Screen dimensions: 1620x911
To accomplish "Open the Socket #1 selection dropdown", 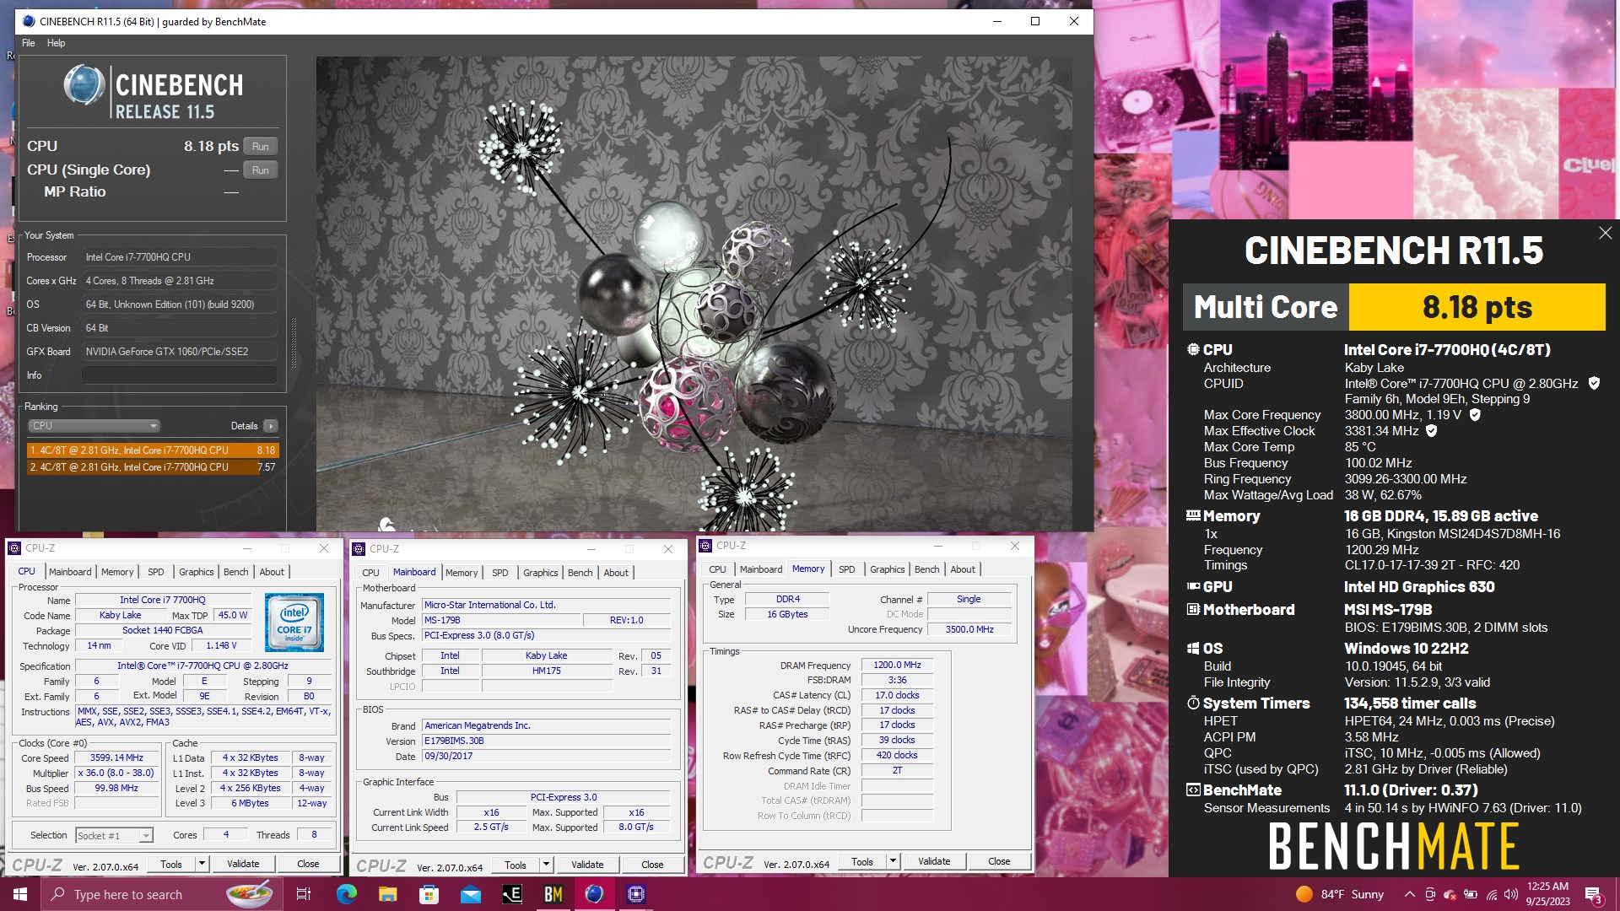I will [114, 835].
